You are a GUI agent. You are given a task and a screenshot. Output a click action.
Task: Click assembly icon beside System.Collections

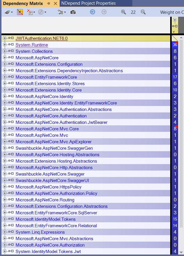pyautogui.click(x=11, y=51)
